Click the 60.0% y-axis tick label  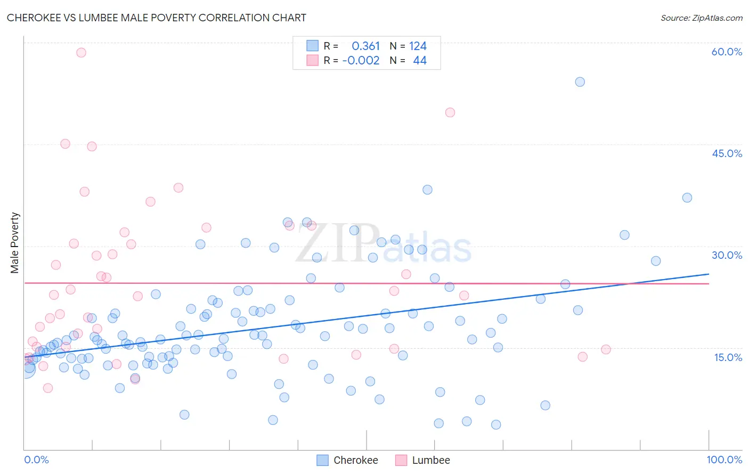click(727, 52)
